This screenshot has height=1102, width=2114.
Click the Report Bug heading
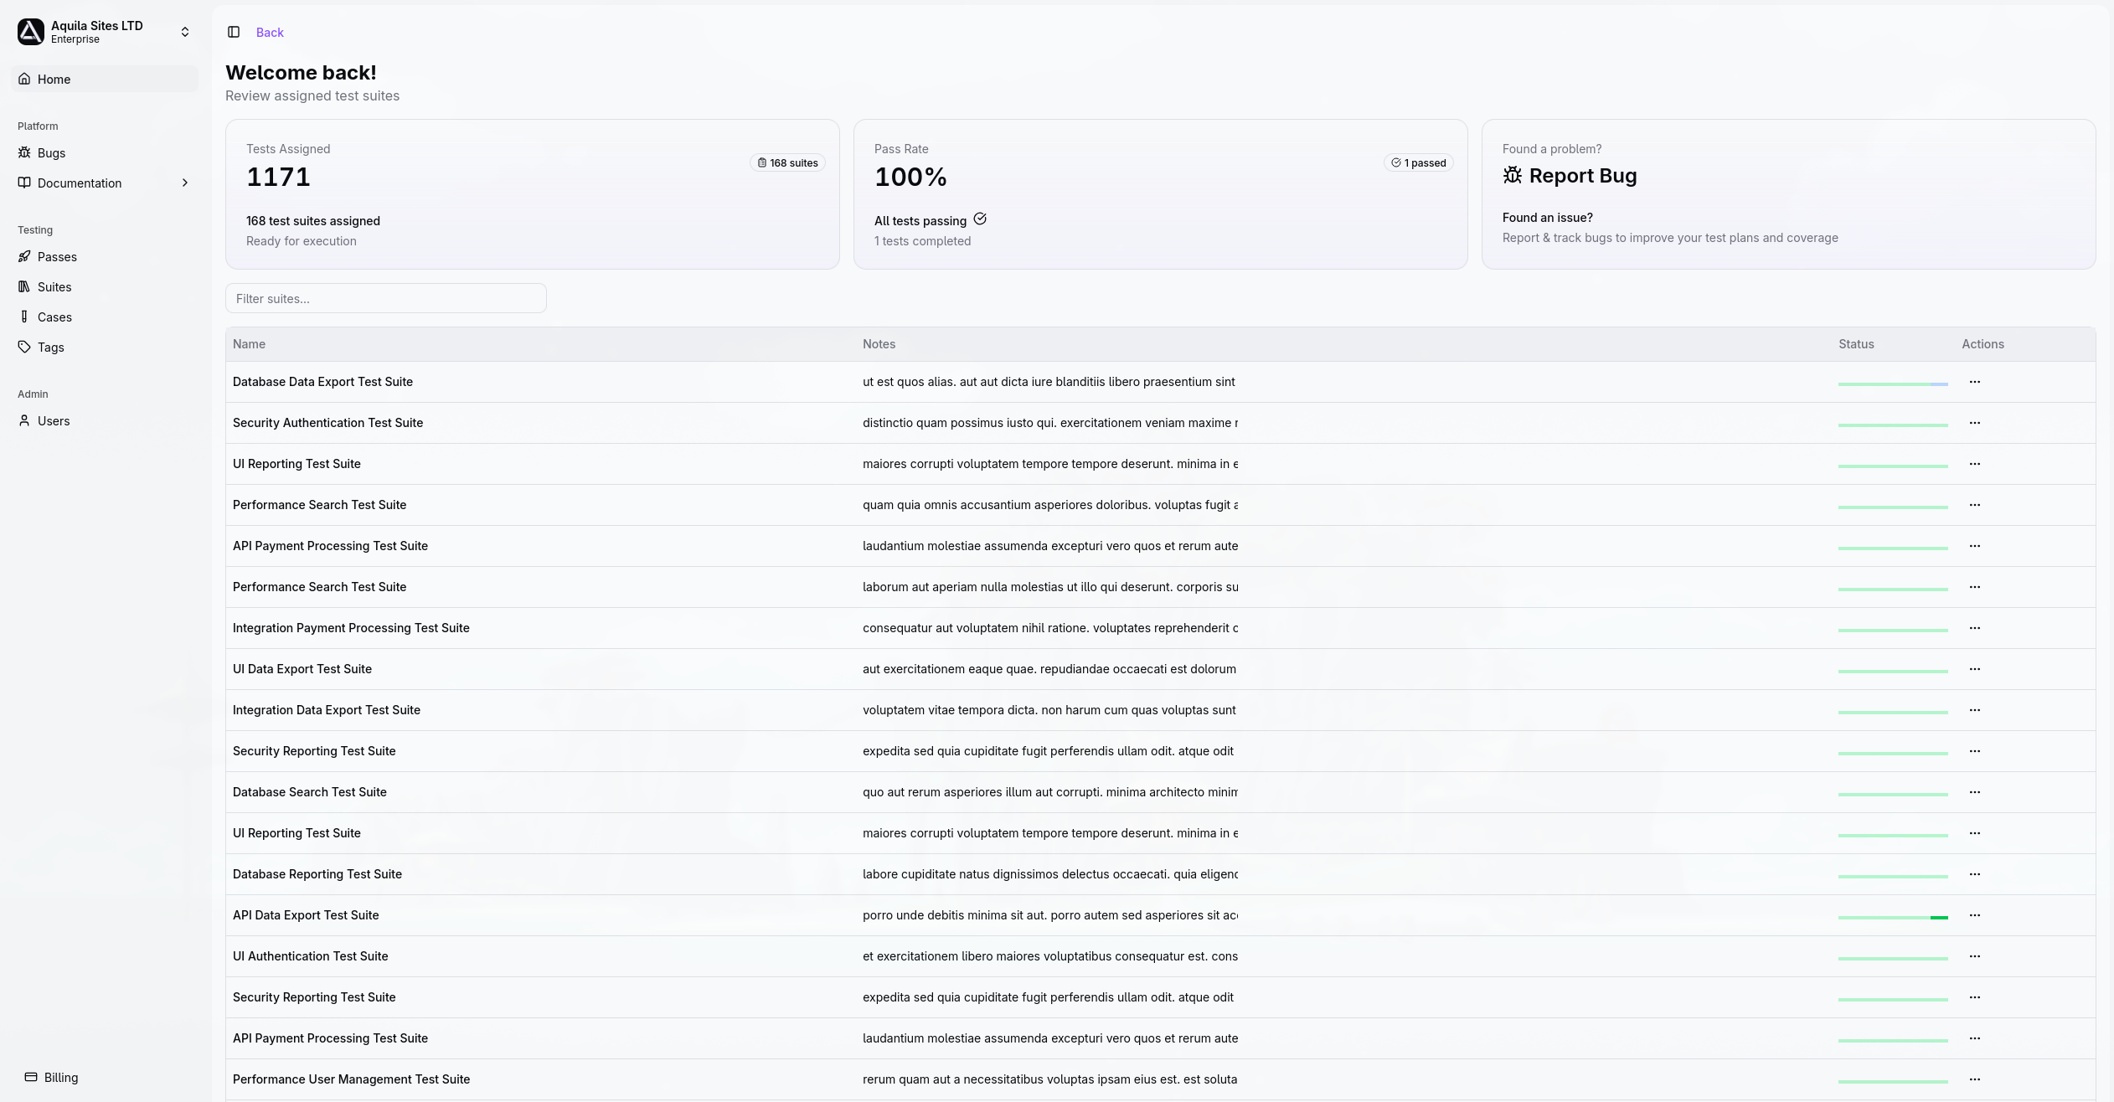coord(1583,175)
